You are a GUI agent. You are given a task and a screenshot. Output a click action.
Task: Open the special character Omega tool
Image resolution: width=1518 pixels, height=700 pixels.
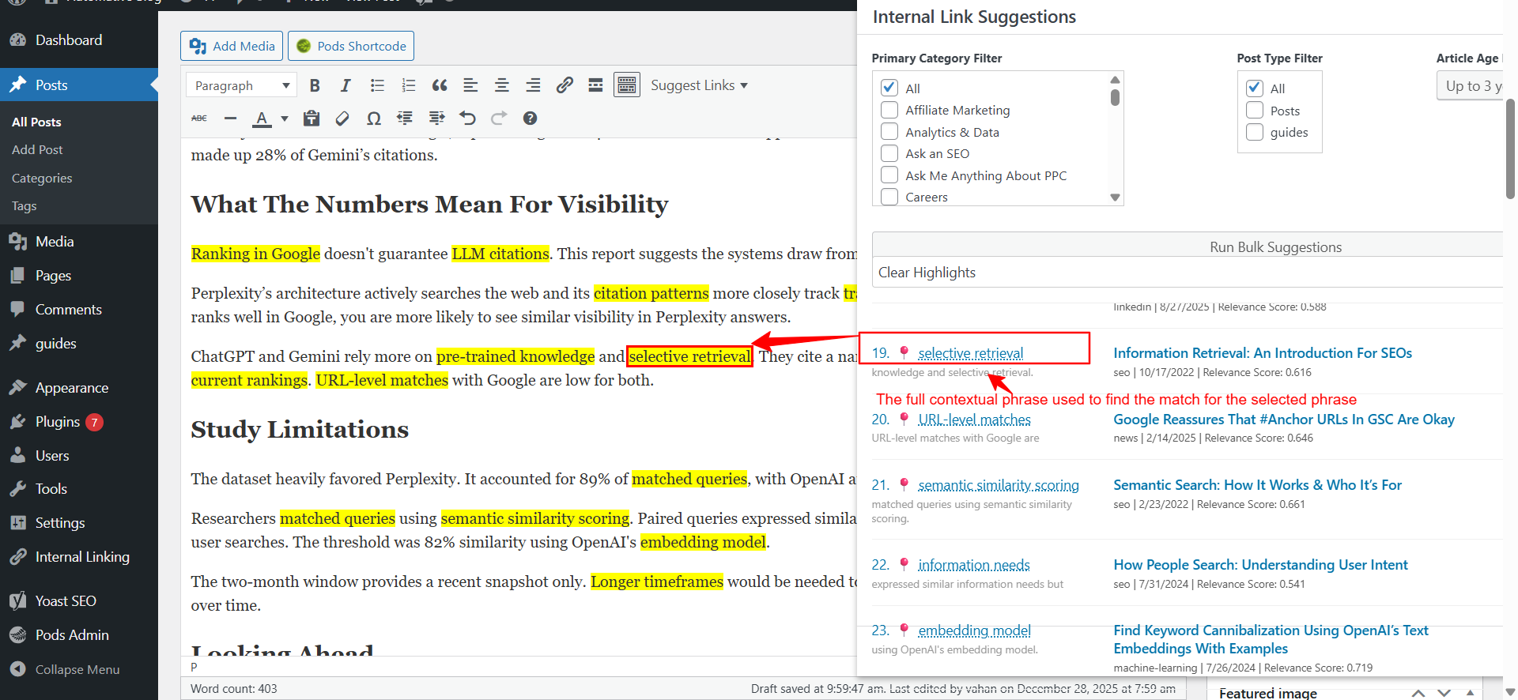click(374, 119)
